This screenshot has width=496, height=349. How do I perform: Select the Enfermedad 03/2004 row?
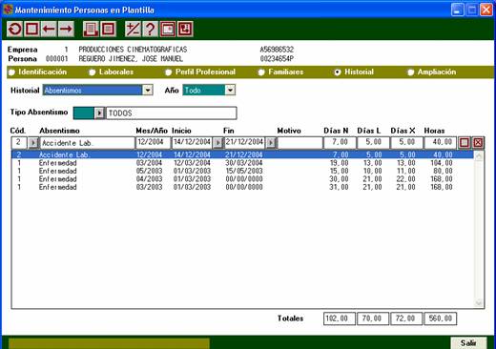[x=242, y=163]
